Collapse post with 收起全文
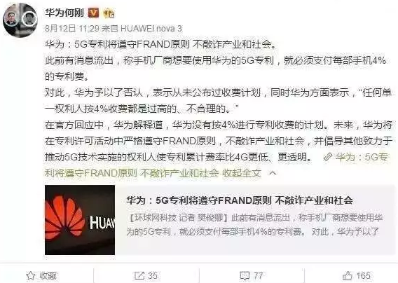 (x=242, y=173)
